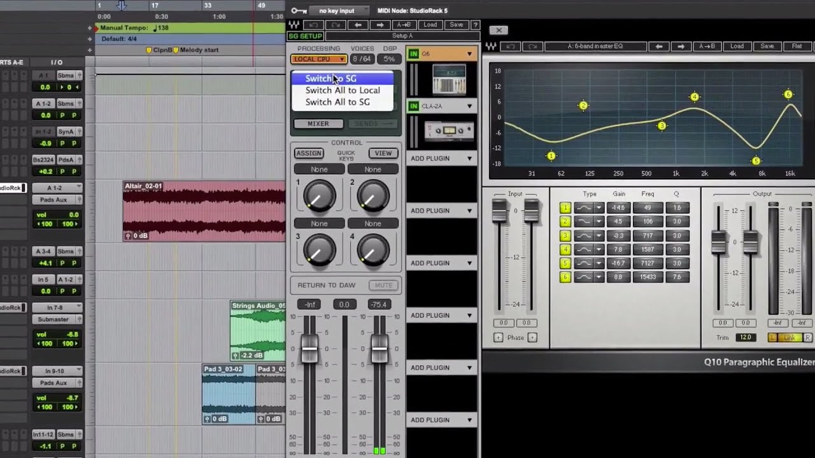Load previous Q10 preset with left arrow
The width and height of the screenshot is (815, 458).
point(658,46)
